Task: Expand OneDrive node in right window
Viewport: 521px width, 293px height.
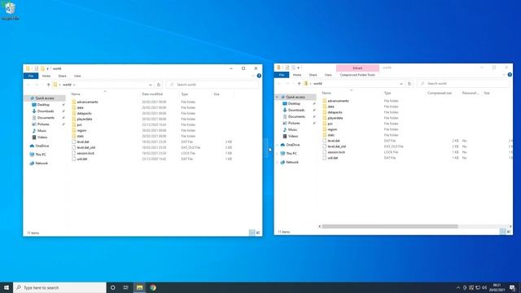Action: point(278,145)
